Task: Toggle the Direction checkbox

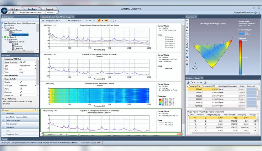Action: [21, 92]
